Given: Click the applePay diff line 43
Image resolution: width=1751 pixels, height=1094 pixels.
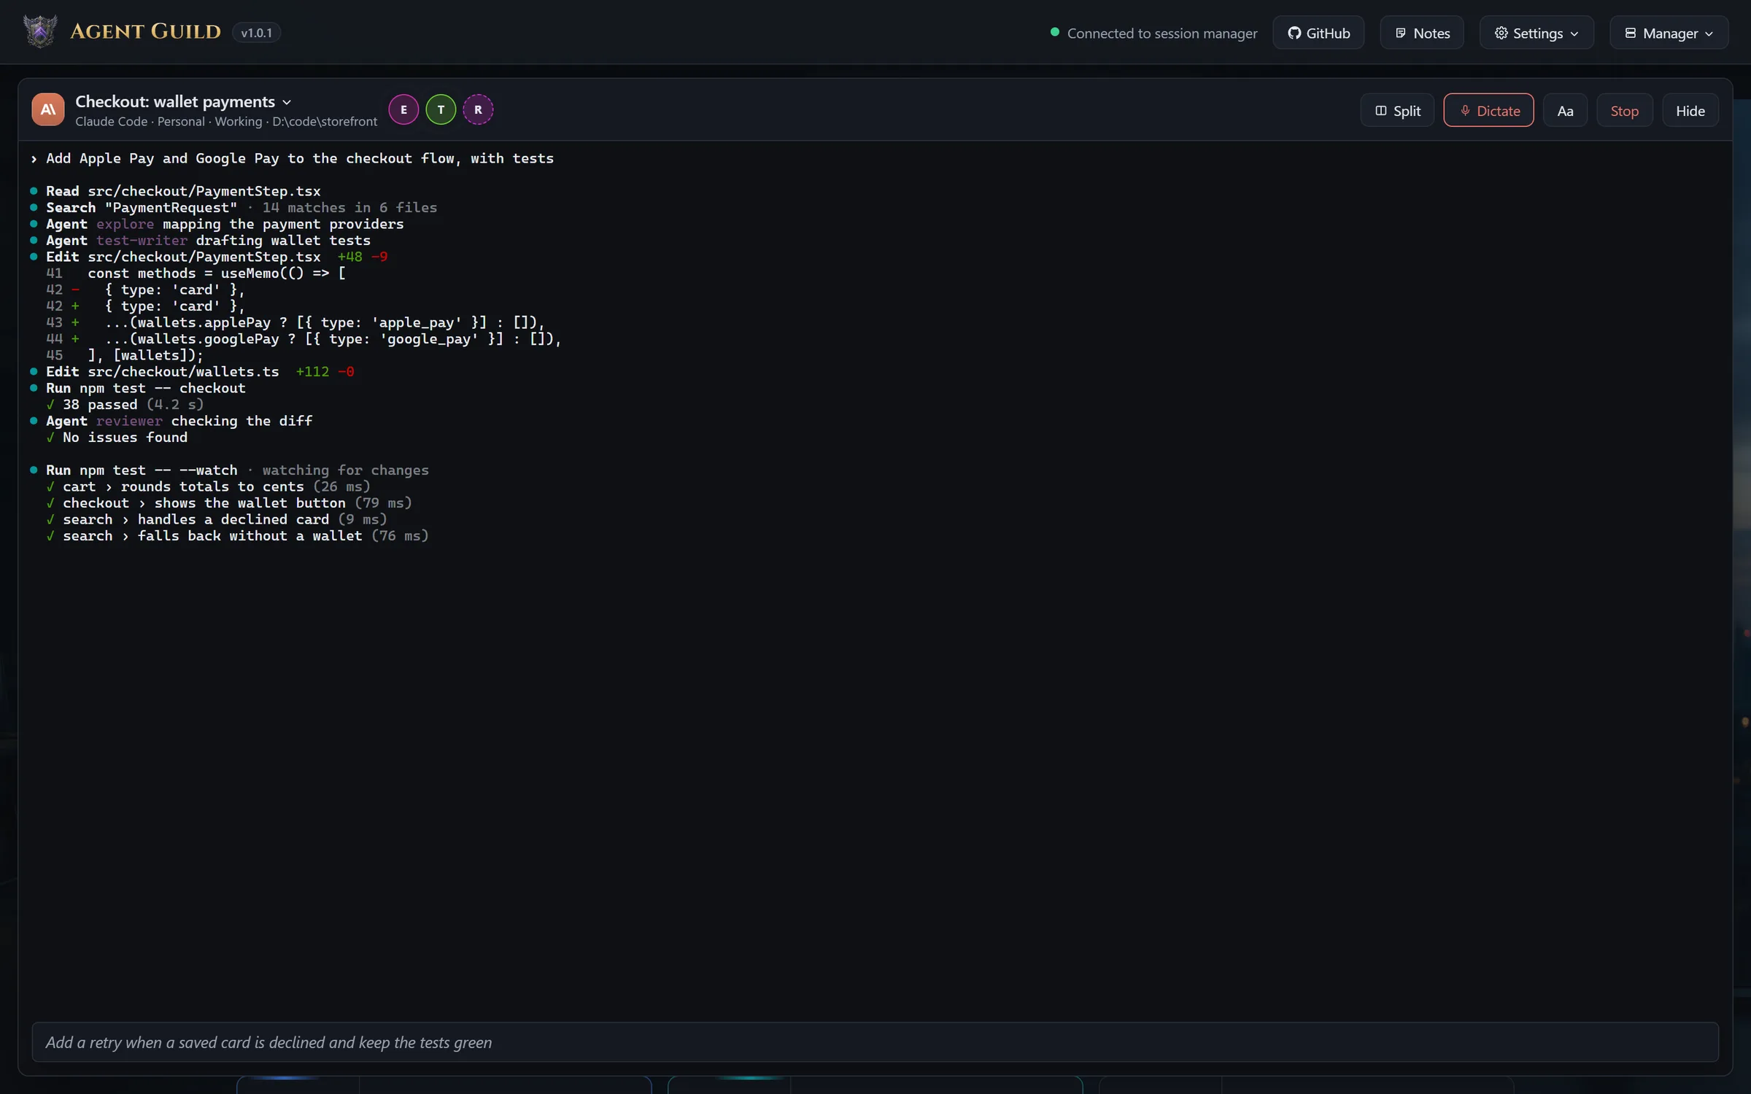Looking at the screenshot, I should click(295, 322).
